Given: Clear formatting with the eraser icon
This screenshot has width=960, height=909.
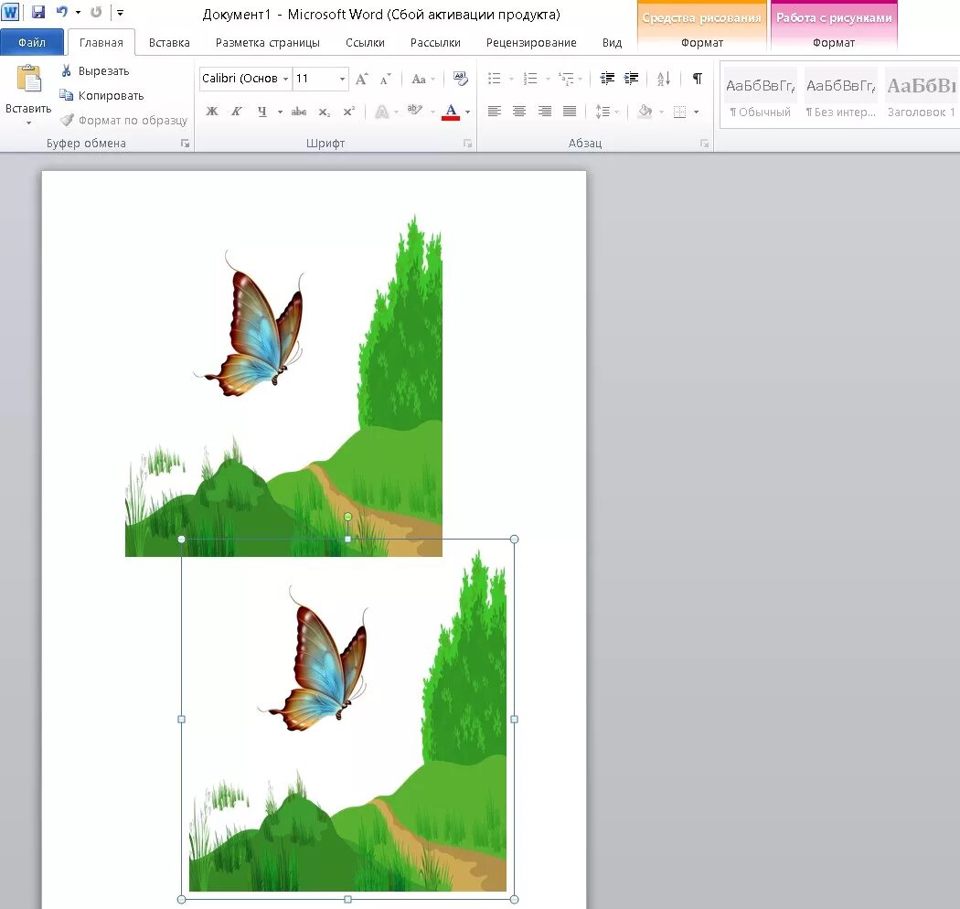Looking at the screenshot, I should point(461,79).
